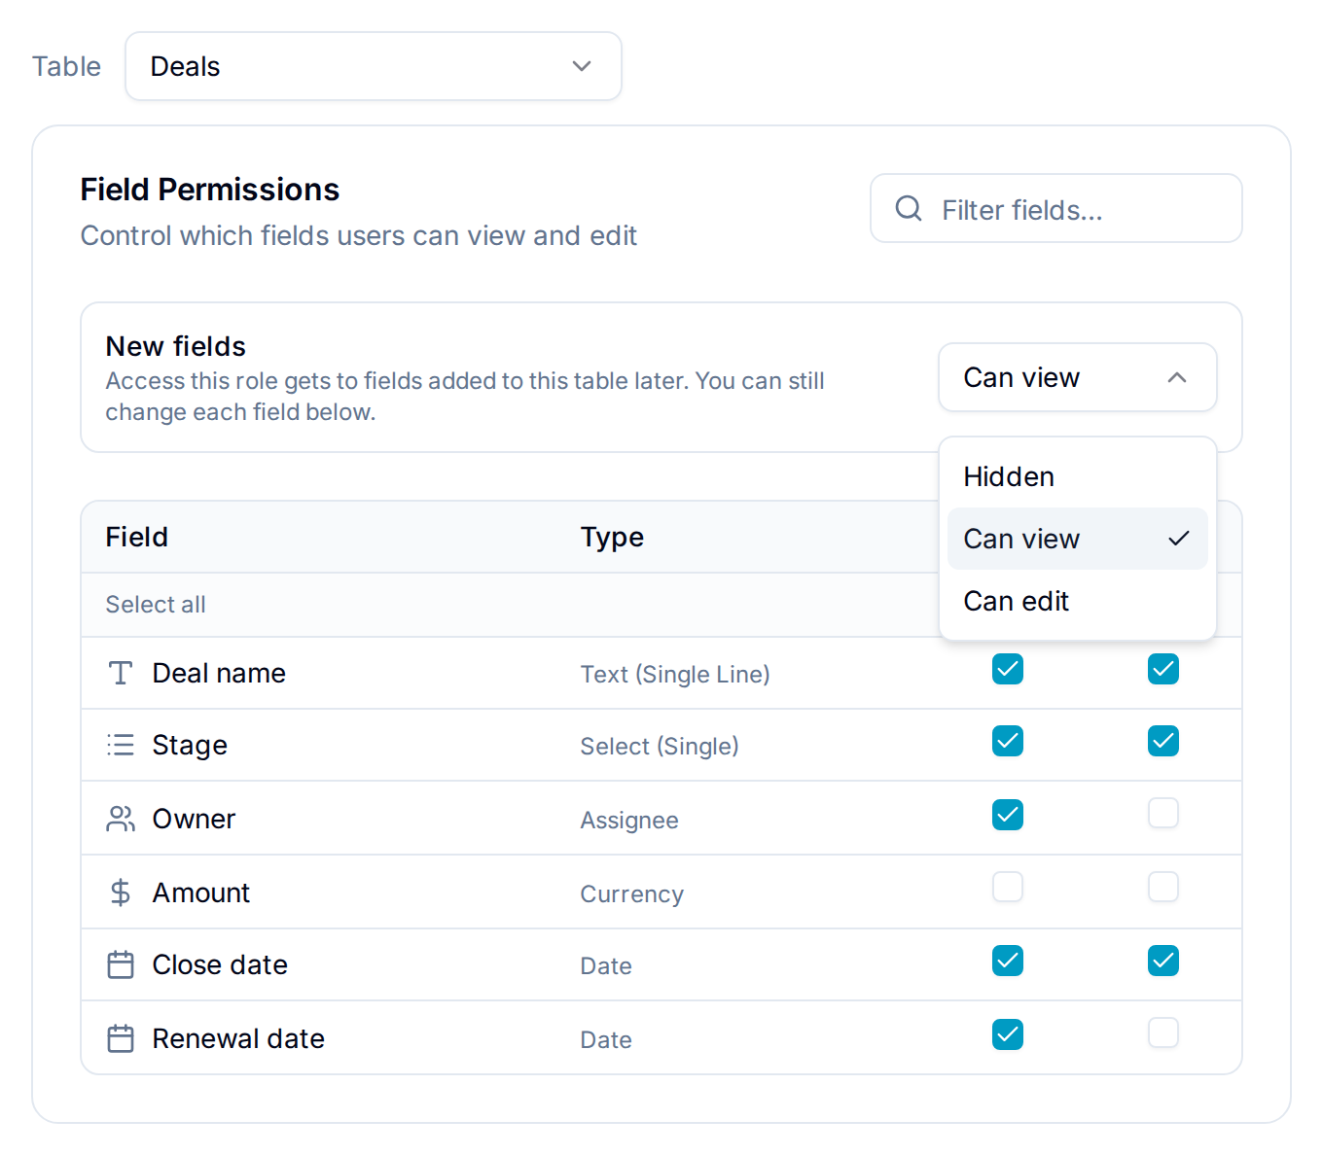Click the calendar icon beside Renewal date

click(121, 1038)
